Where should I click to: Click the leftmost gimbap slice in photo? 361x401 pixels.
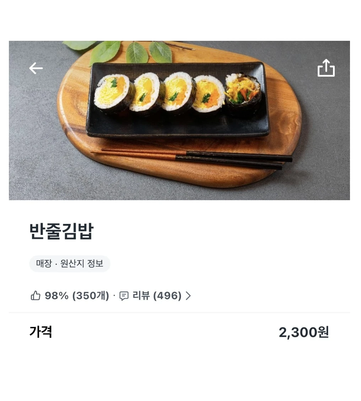tap(114, 93)
